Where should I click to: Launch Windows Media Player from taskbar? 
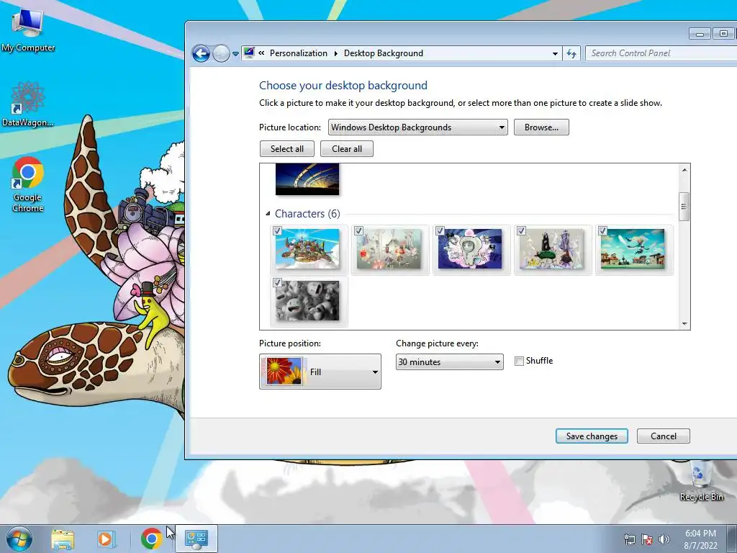click(x=106, y=539)
